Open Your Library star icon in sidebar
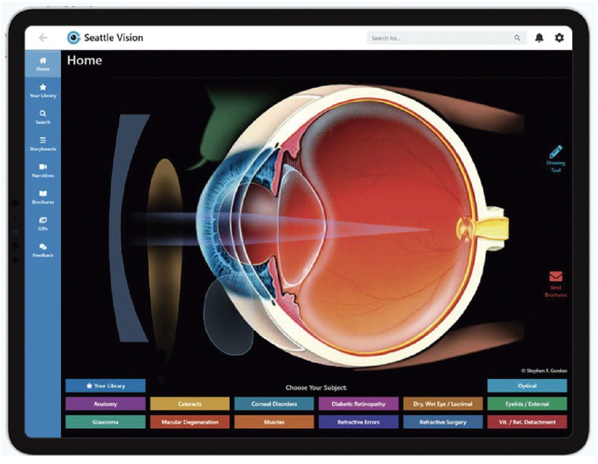 point(43,88)
